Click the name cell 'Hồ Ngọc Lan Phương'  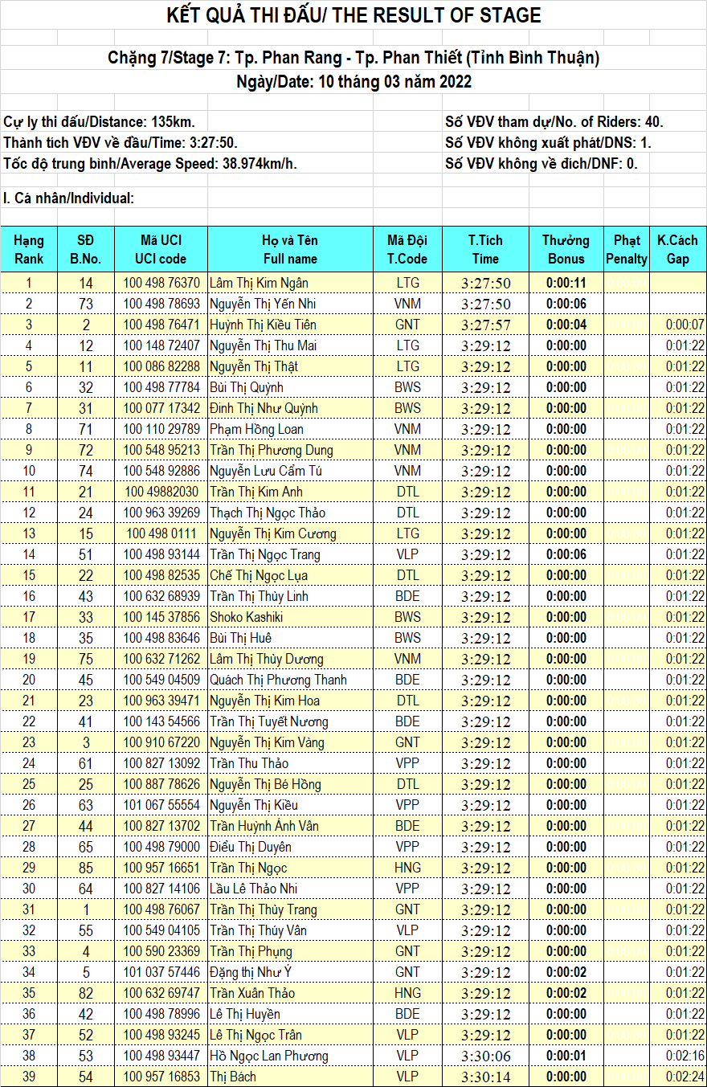coord(268,1056)
